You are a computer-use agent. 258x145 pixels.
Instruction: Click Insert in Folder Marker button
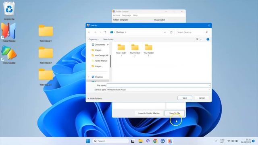(x=149, y=113)
